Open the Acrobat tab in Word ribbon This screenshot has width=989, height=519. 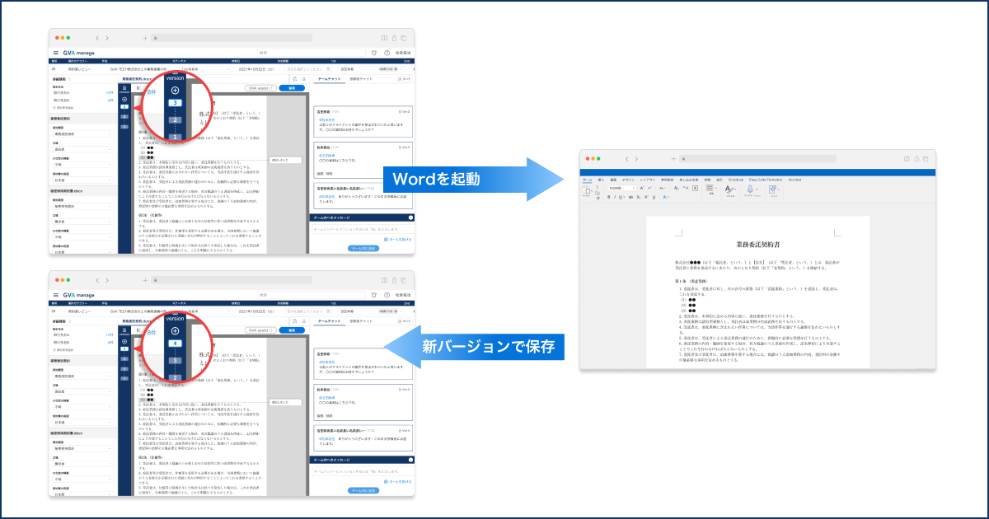[794, 179]
